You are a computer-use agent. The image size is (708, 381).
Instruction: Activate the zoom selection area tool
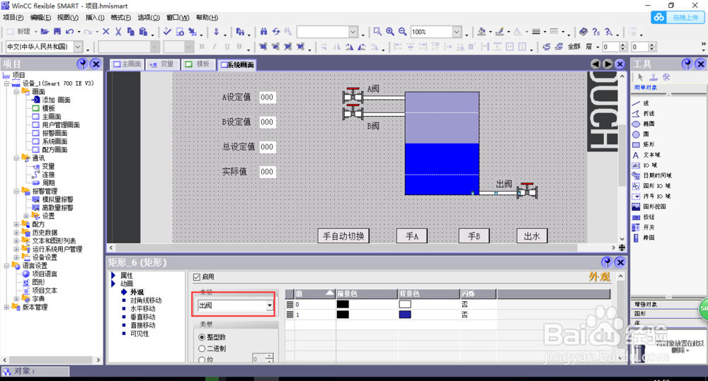tap(377, 32)
